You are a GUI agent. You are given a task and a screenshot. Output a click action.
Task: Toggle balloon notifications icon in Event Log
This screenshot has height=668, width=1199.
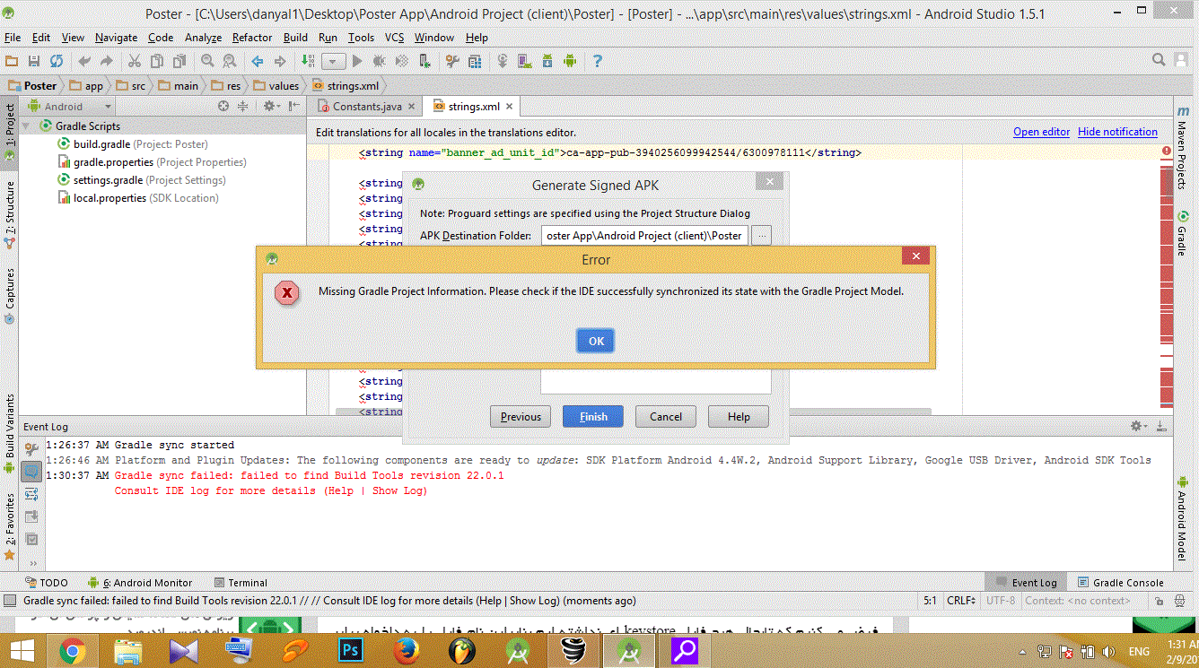tap(31, 470)
